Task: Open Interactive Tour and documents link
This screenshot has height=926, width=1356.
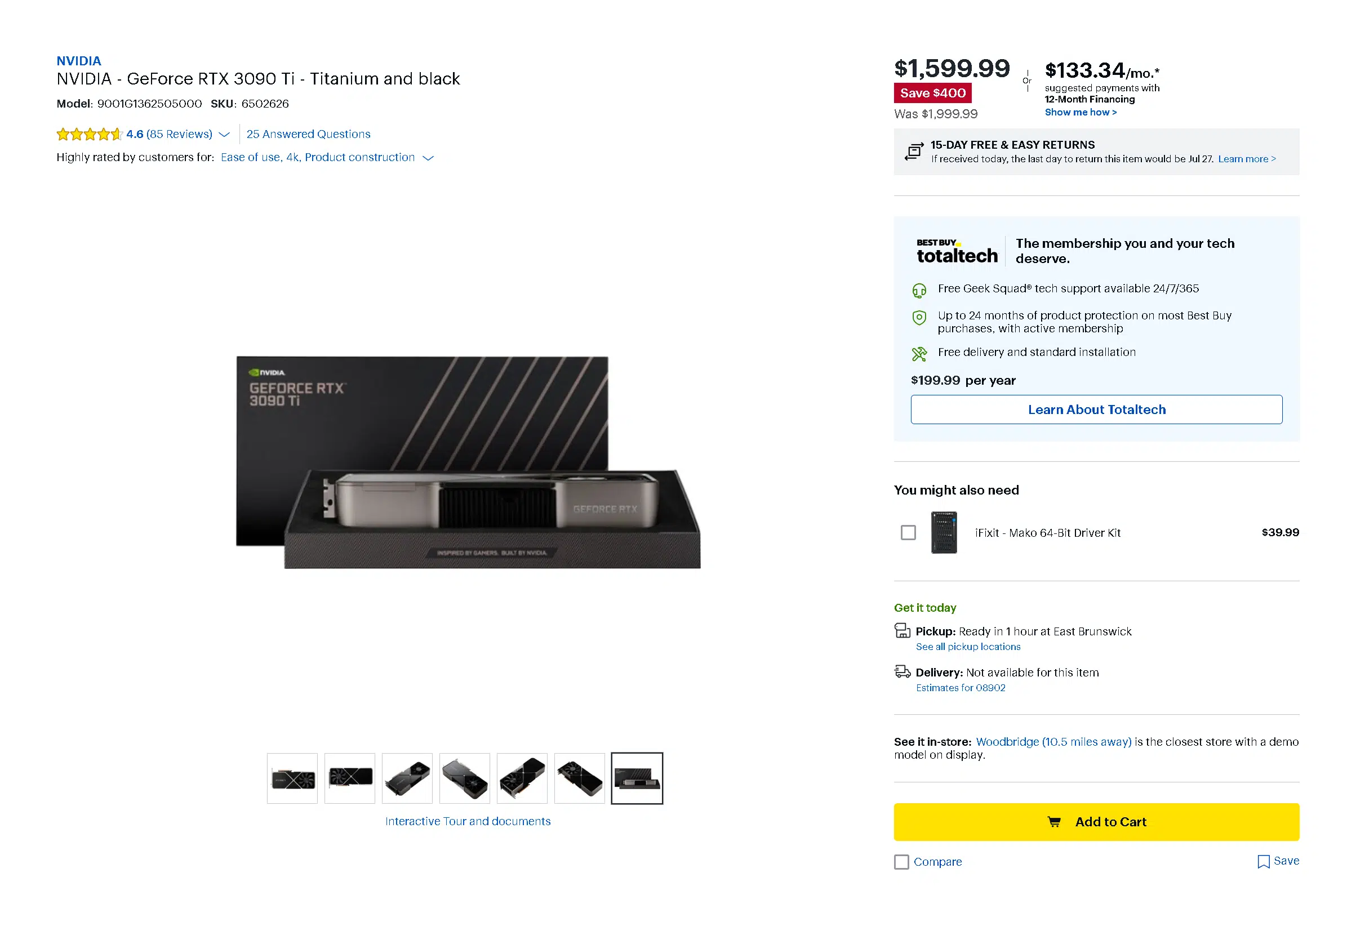Action: click(468, 821)
